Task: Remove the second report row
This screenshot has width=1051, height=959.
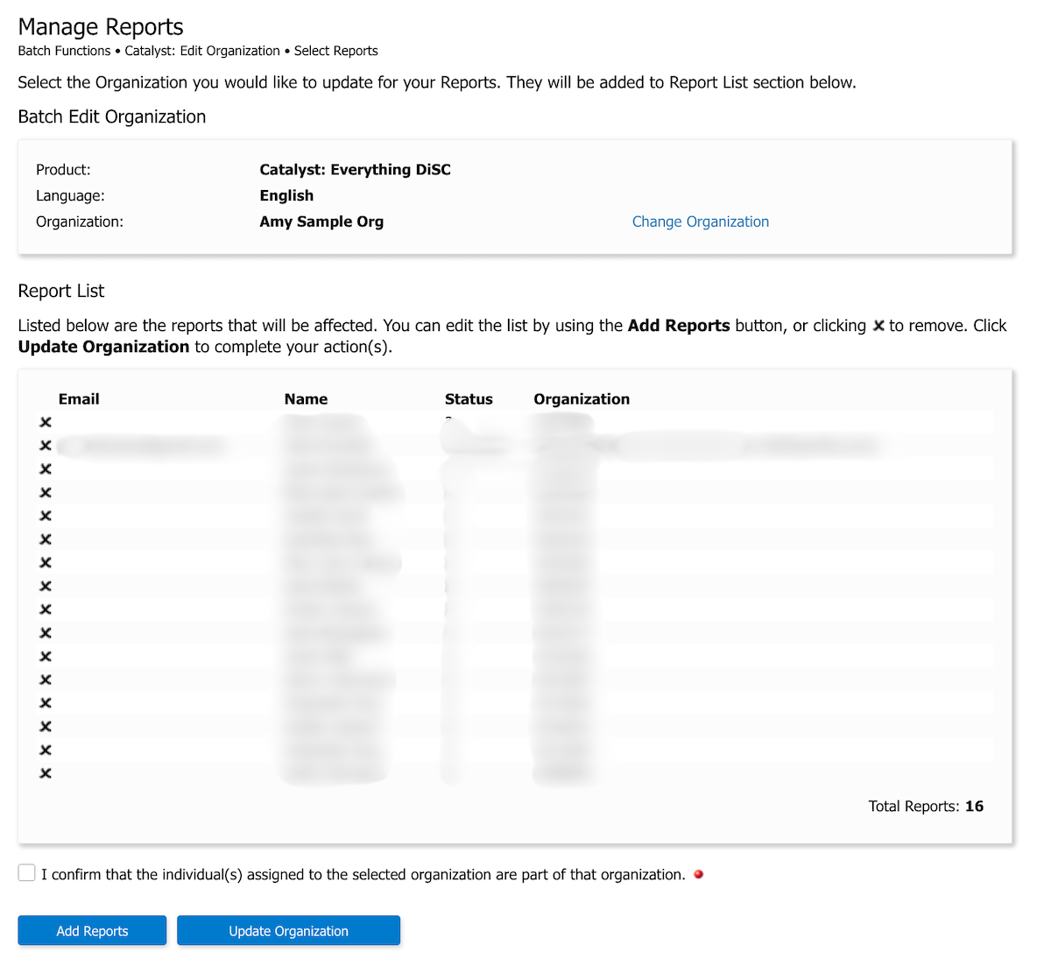Action: [46, 446]
